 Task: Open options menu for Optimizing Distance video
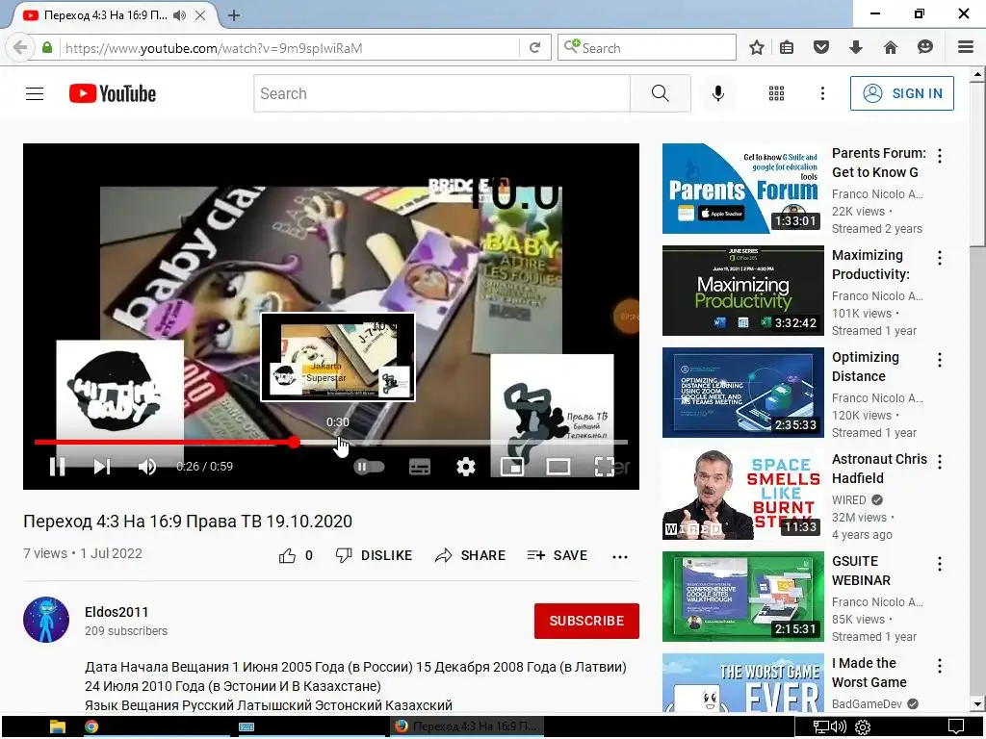(x=940, y=360)
